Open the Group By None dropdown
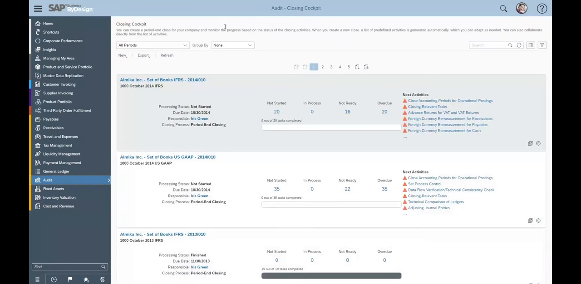Viewport: 581px width, 284px height. coord(232,45)
